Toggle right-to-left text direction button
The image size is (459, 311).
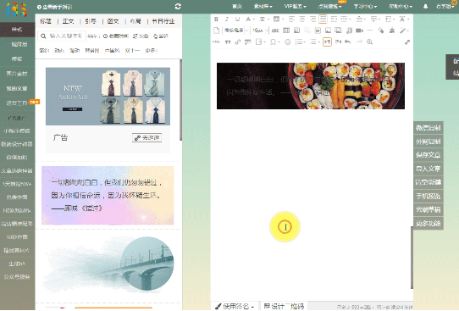(338, 42)
